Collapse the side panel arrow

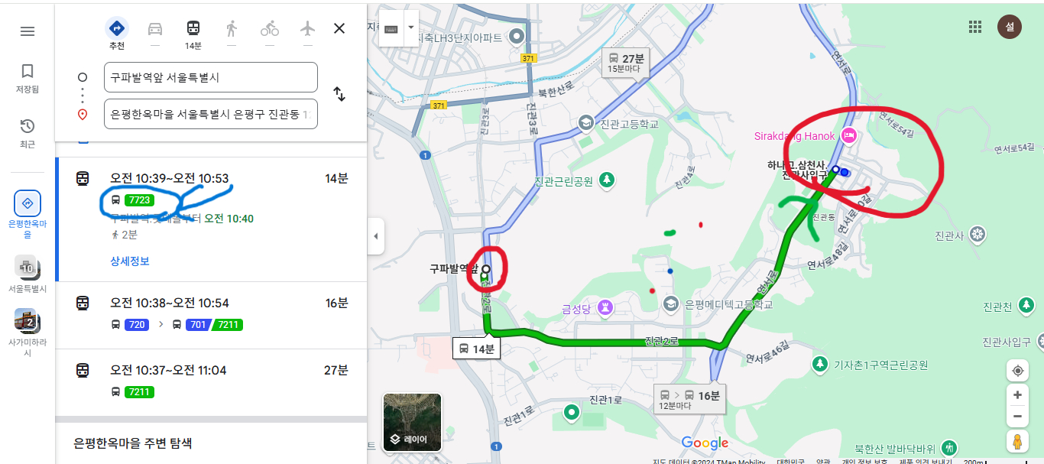pos(375,236)
